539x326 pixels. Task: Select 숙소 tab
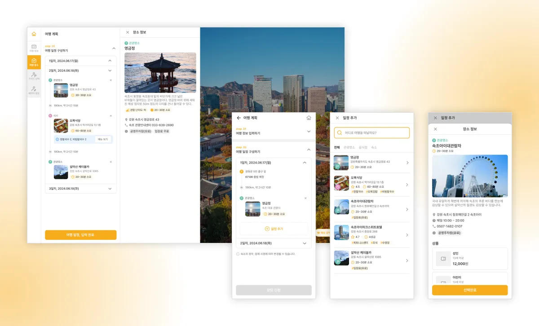click(374, 147)
